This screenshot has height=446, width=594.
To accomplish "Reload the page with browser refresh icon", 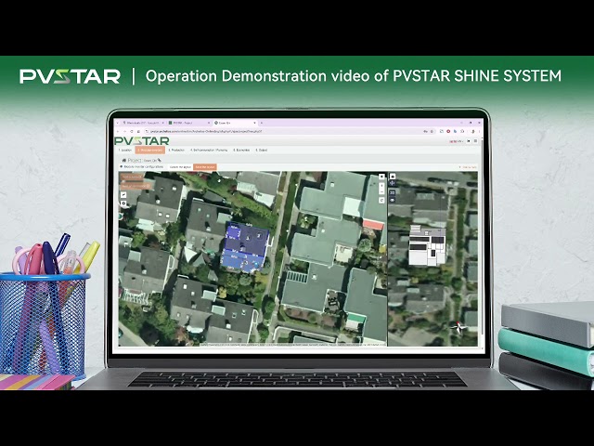I will 132,131.
